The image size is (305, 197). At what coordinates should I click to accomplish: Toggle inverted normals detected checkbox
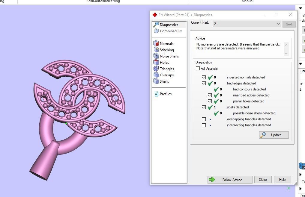click(204, 77)
